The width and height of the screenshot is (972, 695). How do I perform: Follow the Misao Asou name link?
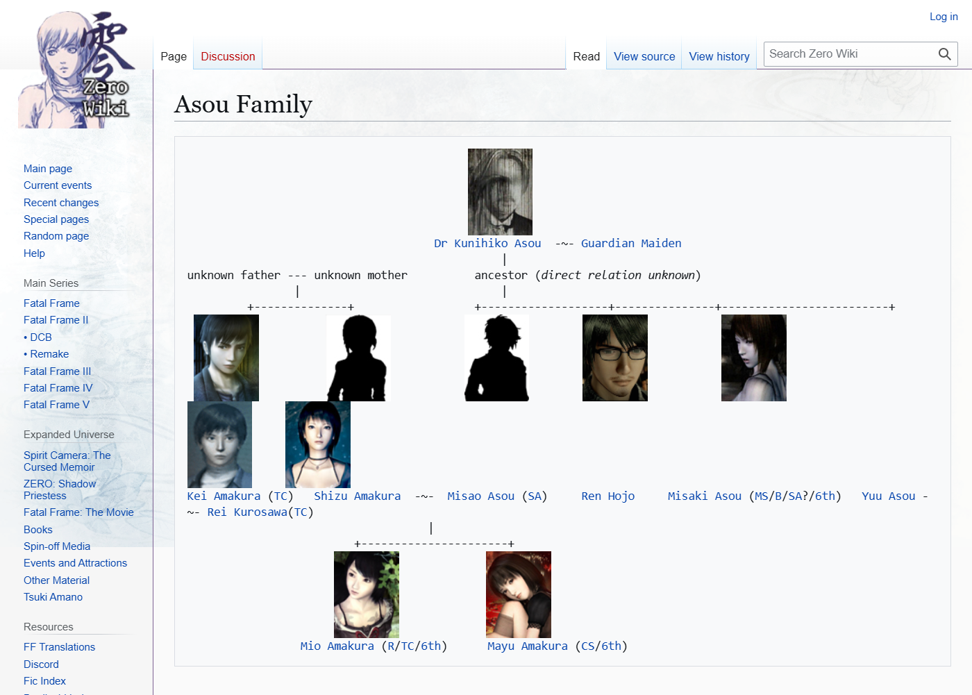tap(480, 496)
